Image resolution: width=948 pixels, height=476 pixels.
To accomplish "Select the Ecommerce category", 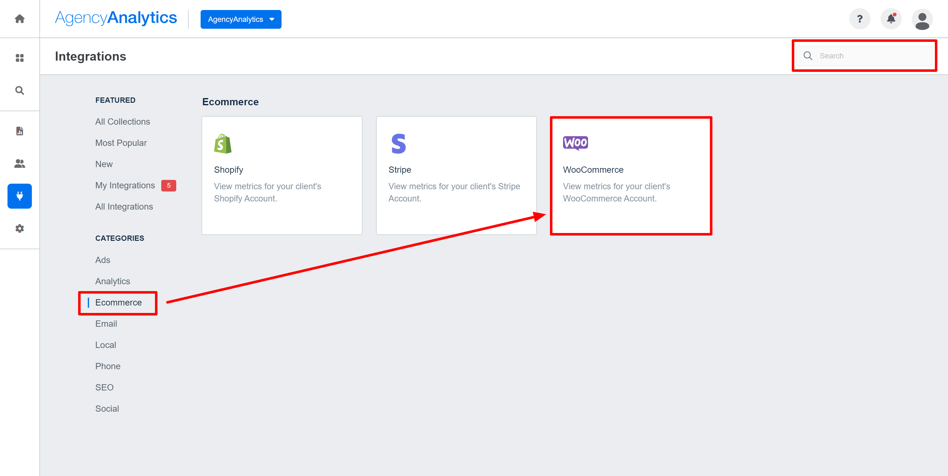I will [x=118, y=302].
